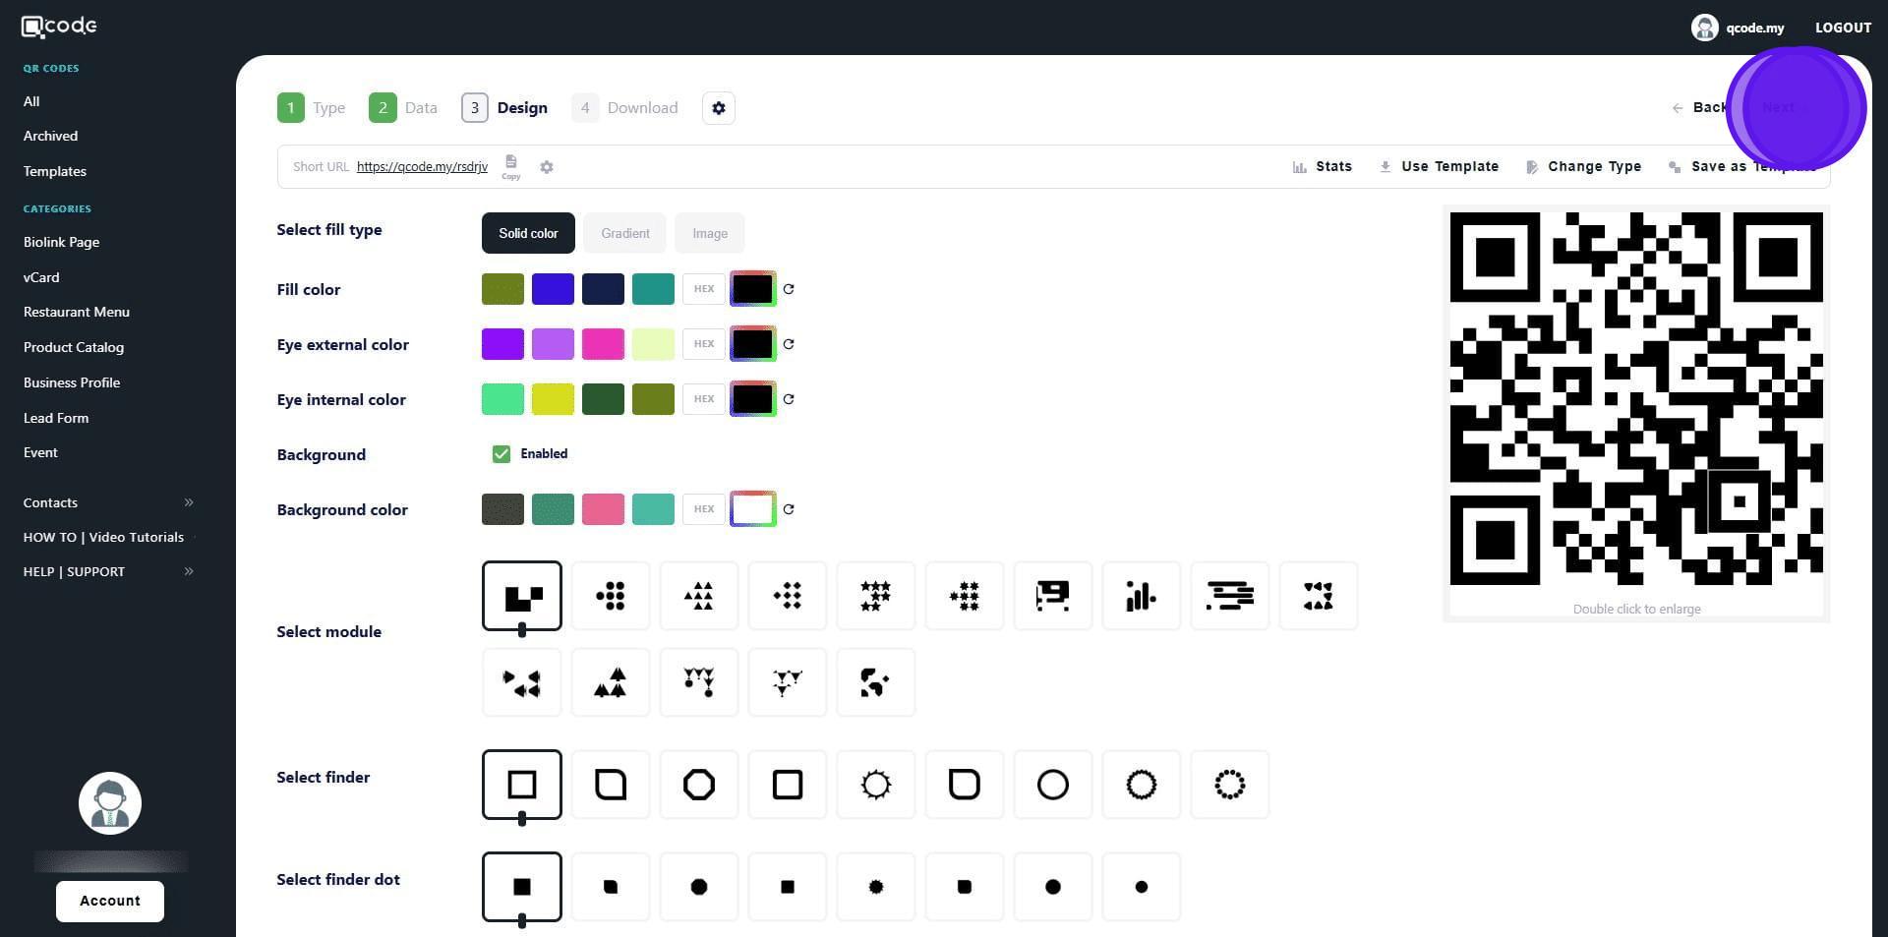This screenshot has width=1888, height=937.
Task: Open the Eye external color picker
Action: click(752, 344)
